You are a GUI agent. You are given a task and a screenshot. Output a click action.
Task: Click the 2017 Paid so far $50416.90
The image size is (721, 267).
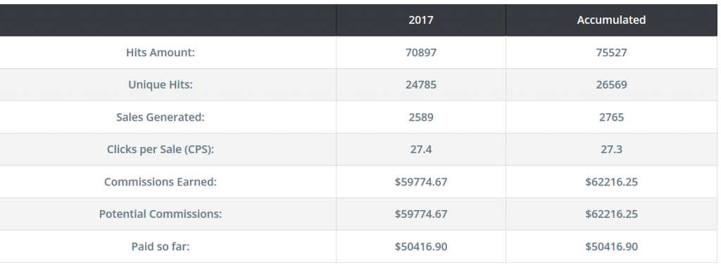421,247
